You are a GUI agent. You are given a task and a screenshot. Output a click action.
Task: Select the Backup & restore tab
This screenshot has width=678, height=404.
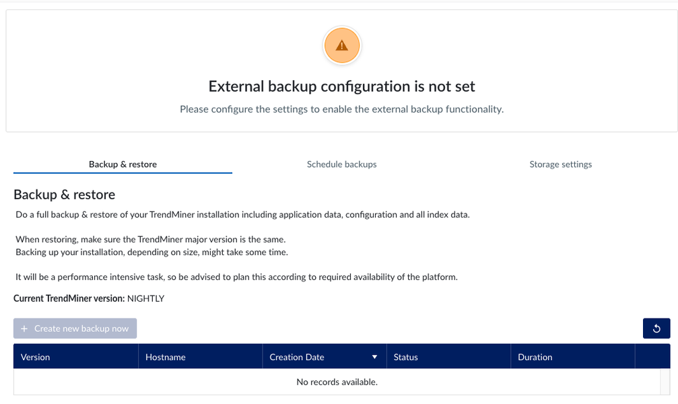pyautogui.click(x=123, y=164)
